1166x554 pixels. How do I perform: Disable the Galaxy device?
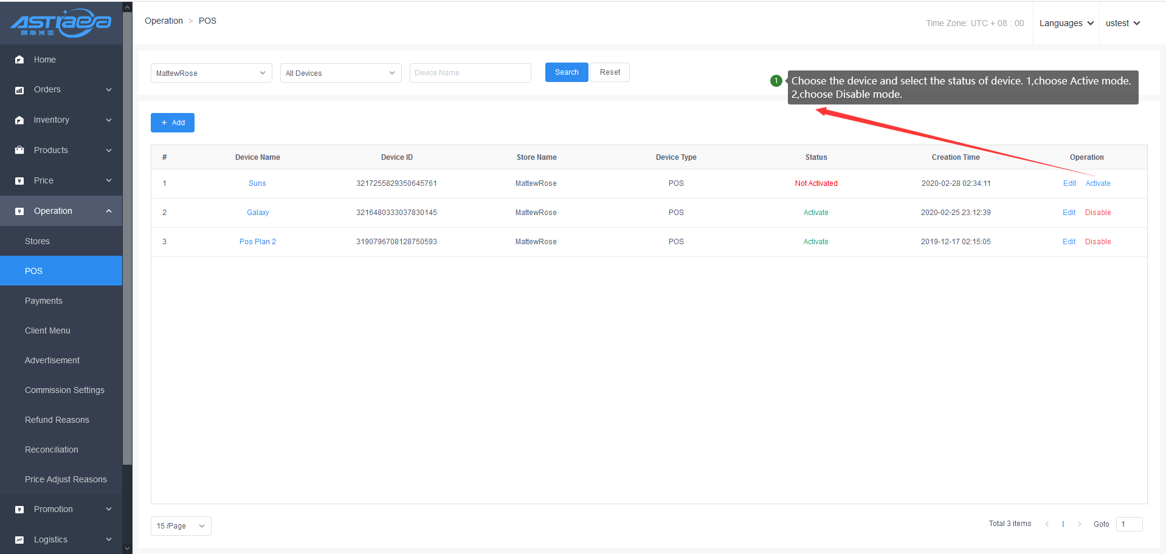tap(1098, 213)
